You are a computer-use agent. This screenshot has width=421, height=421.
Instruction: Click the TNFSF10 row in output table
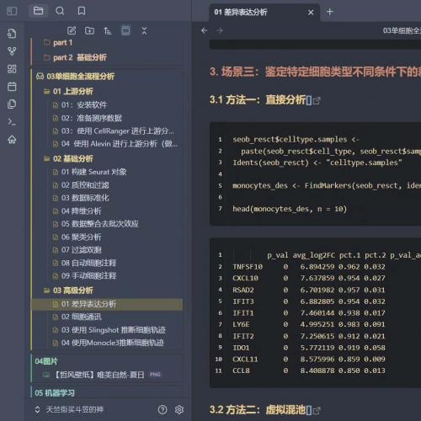coord(309,267)
